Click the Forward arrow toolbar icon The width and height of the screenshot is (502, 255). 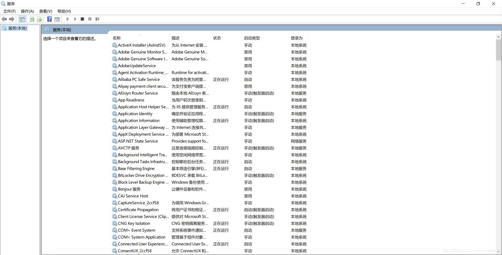(x=12, y=19)
